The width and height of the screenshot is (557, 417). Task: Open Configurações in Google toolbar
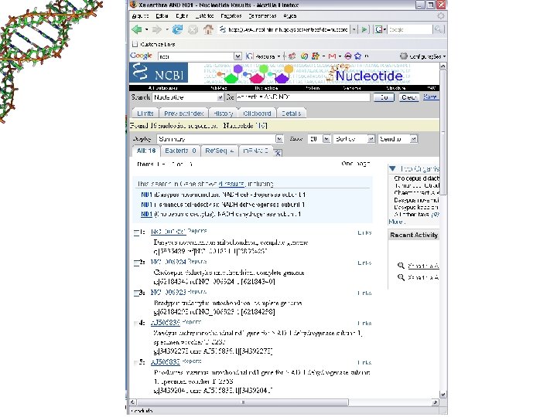422,56
